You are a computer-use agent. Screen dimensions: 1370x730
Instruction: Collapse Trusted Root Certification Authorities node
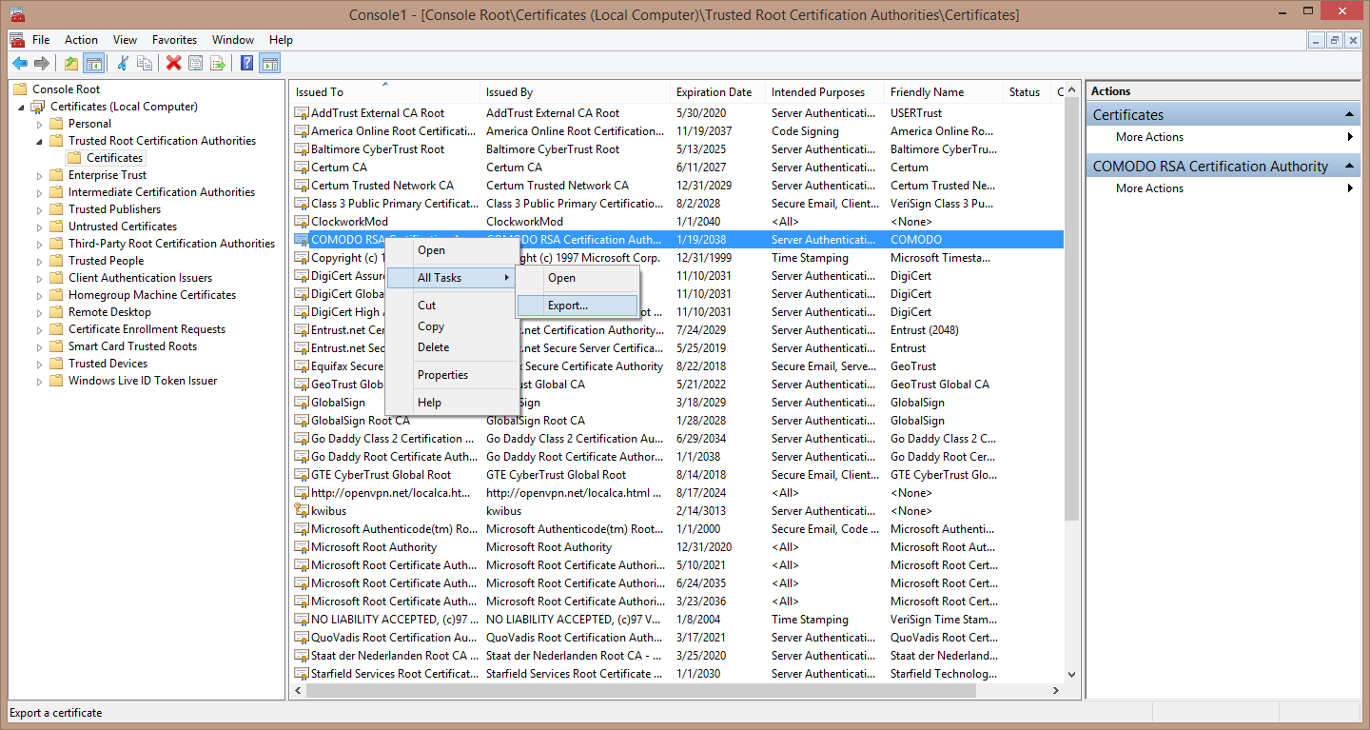tap(40, 141)
